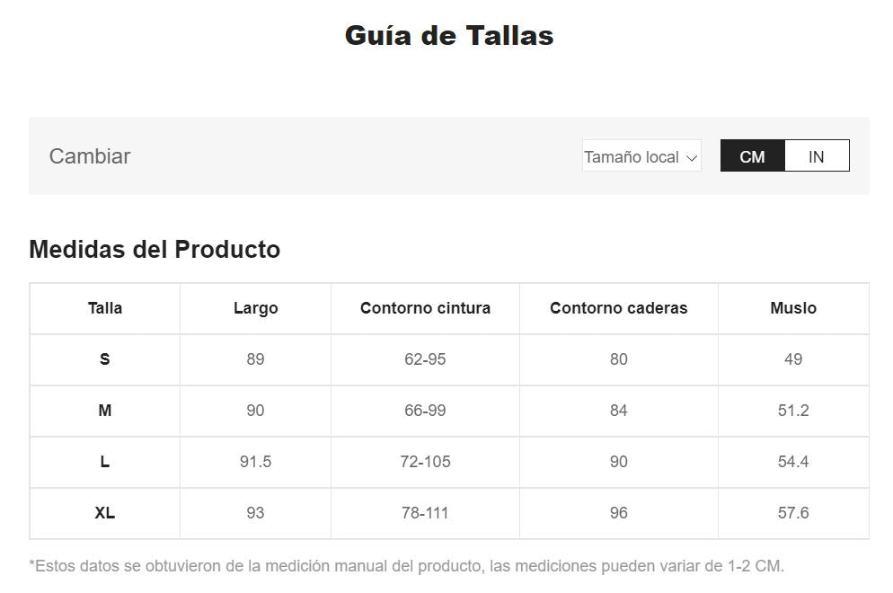Click the 57.6 thigh value cell
The image size is (893, 593).
[793, 513]
